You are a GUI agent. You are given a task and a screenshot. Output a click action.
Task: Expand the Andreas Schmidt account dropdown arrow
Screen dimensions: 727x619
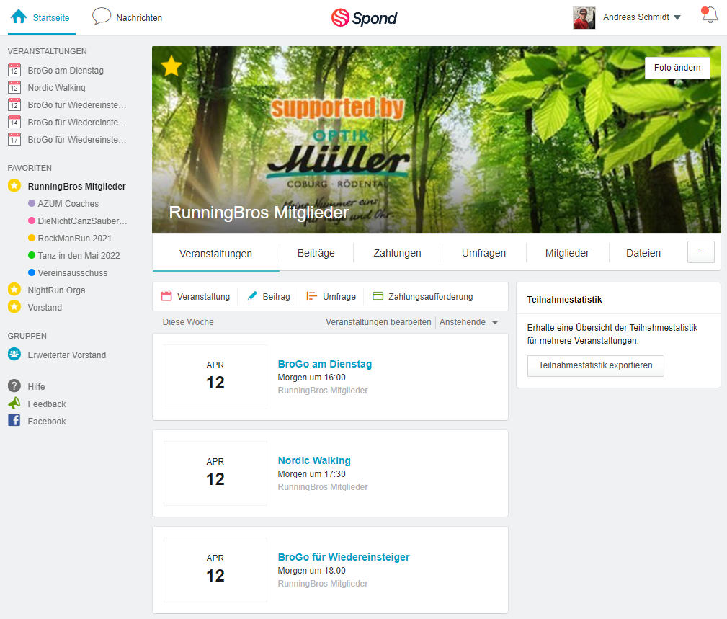coord(677,17)
